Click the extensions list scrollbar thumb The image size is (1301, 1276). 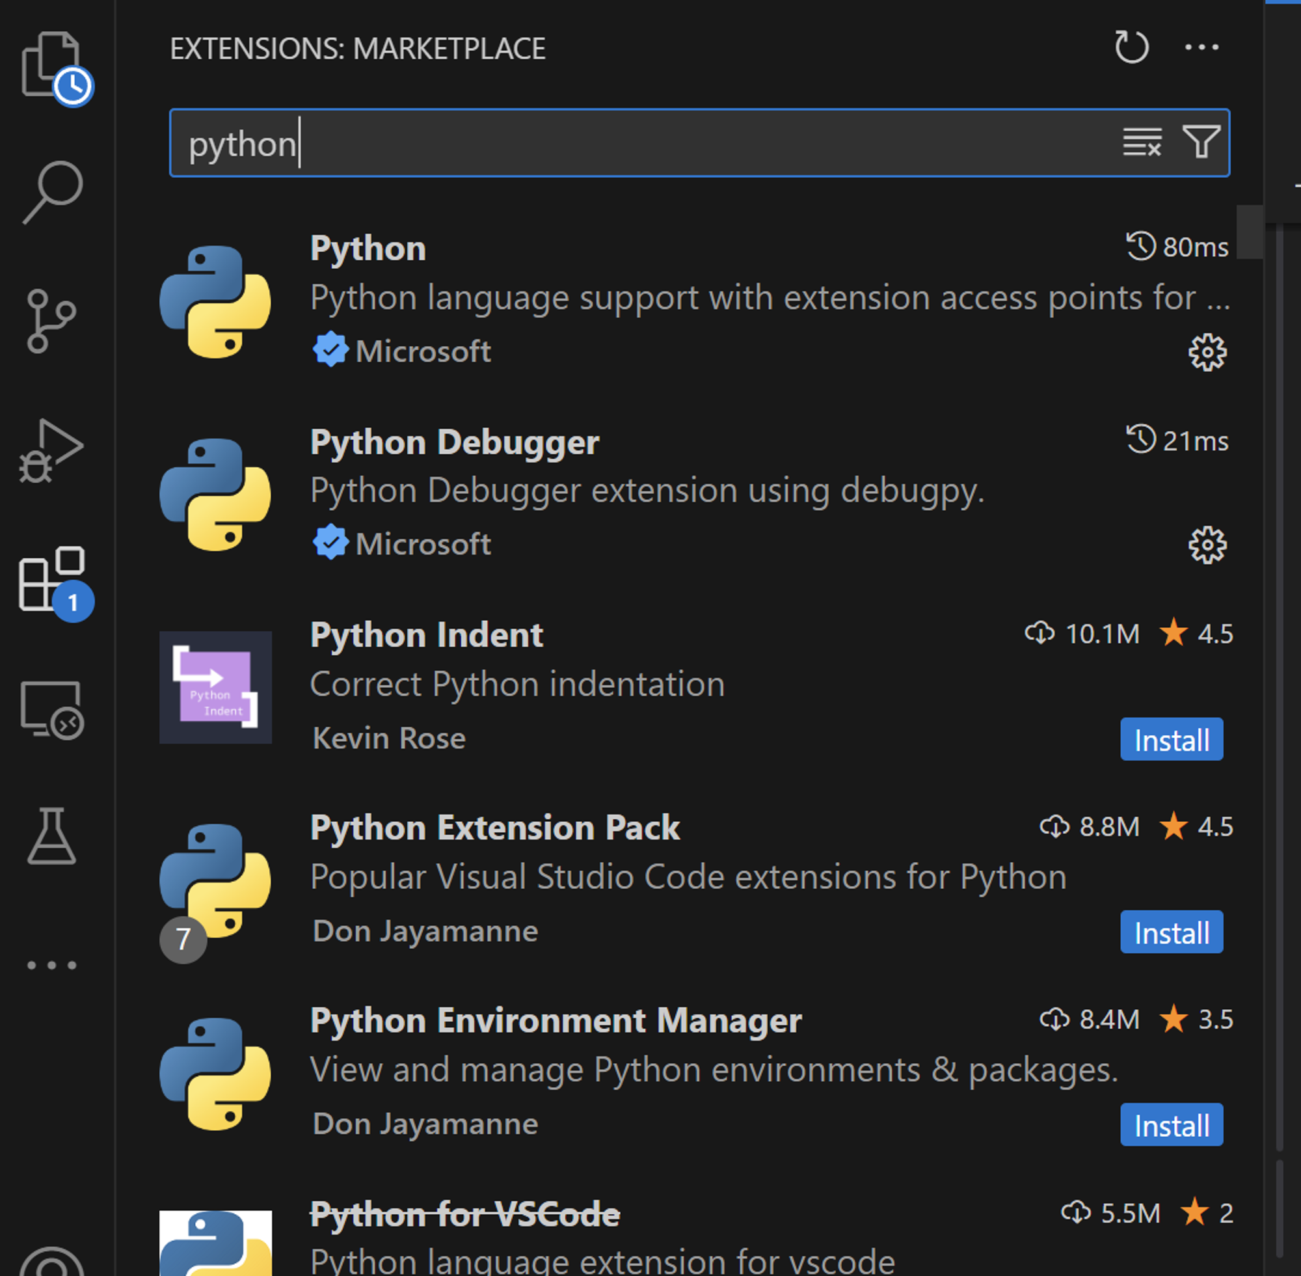(1250, 232)
